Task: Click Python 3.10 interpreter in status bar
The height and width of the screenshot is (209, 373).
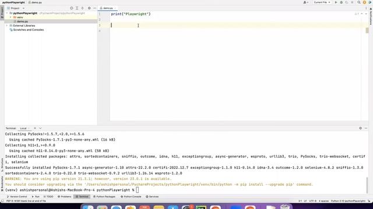Action: (x=348, y=201)
